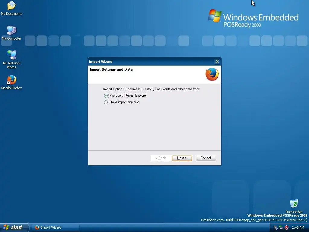Close the Import Wizard window
Viewport: 309px width, 232px height.
(217, 62)
